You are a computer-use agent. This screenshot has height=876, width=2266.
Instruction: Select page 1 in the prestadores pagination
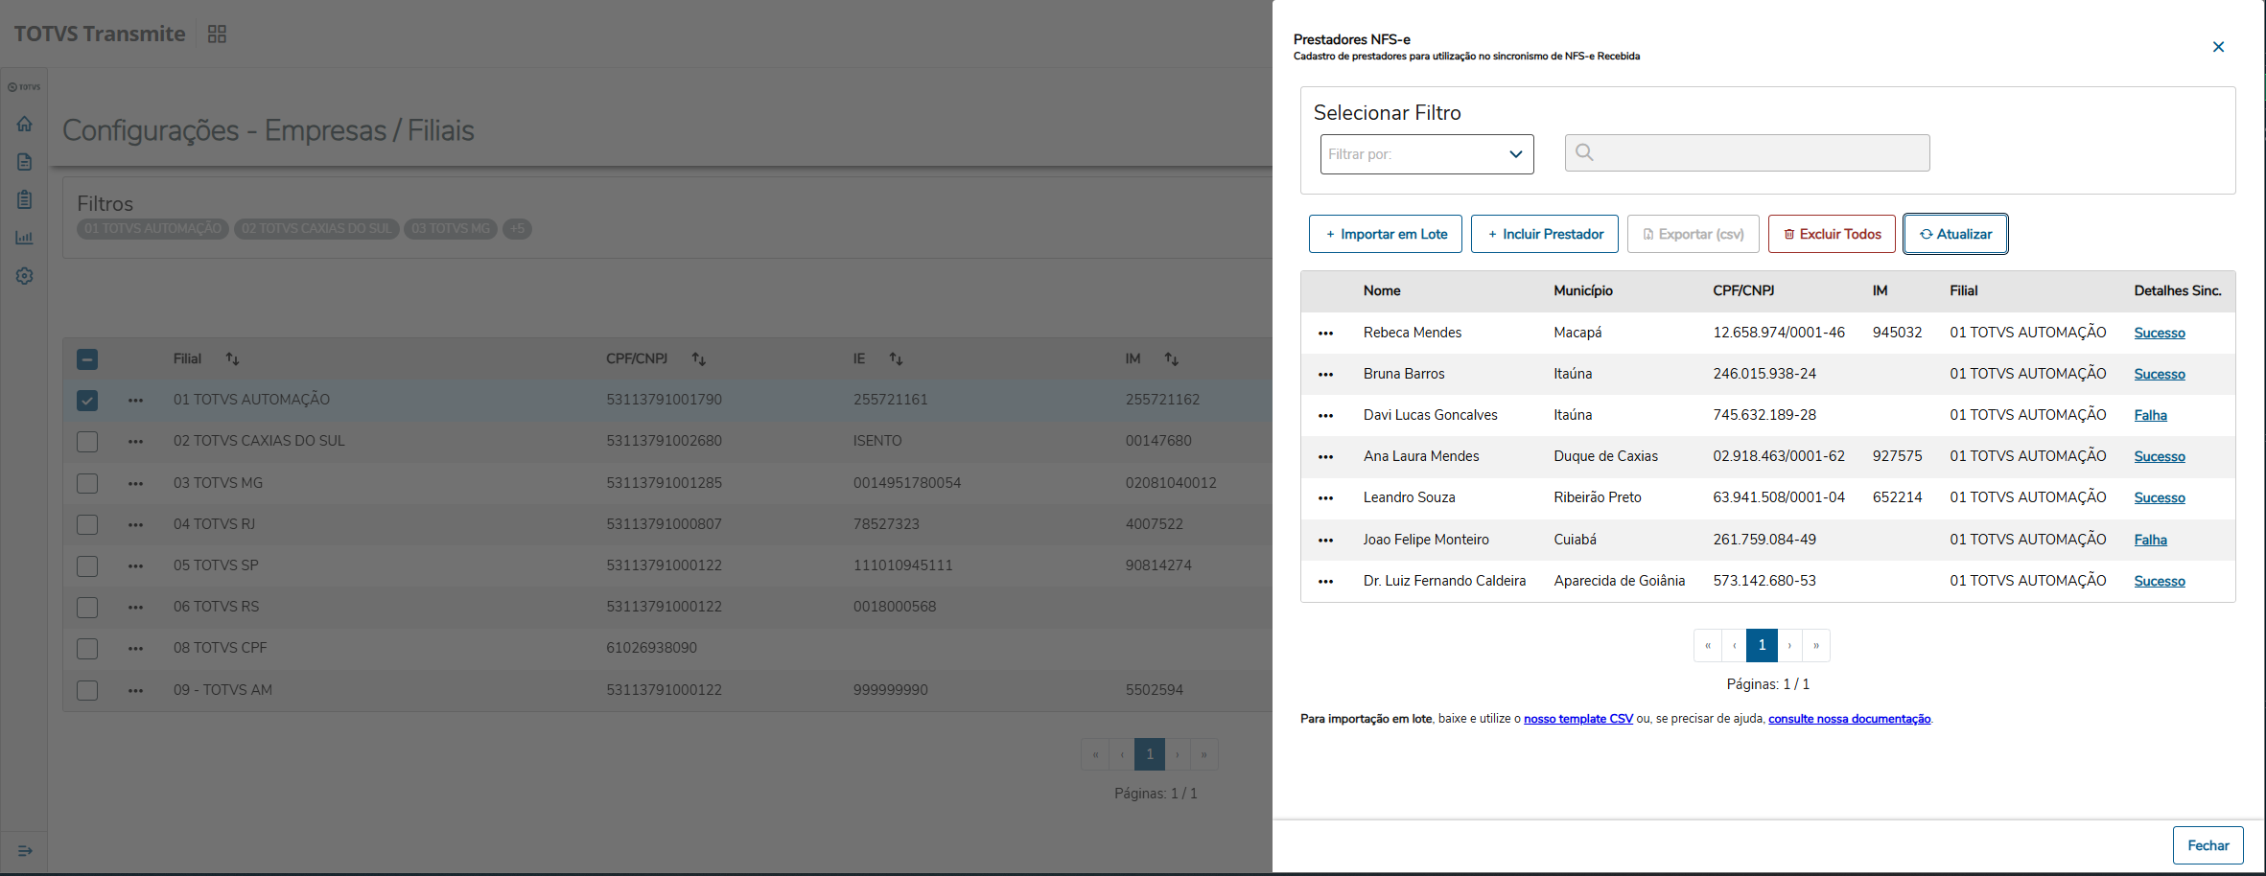[x=1762, y=646]
